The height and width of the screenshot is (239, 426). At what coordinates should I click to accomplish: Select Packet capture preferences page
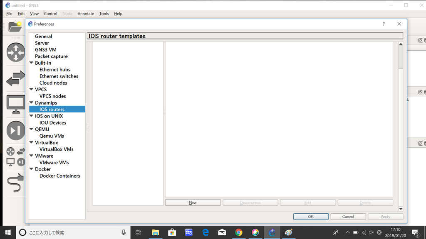(x=51, y=56)
